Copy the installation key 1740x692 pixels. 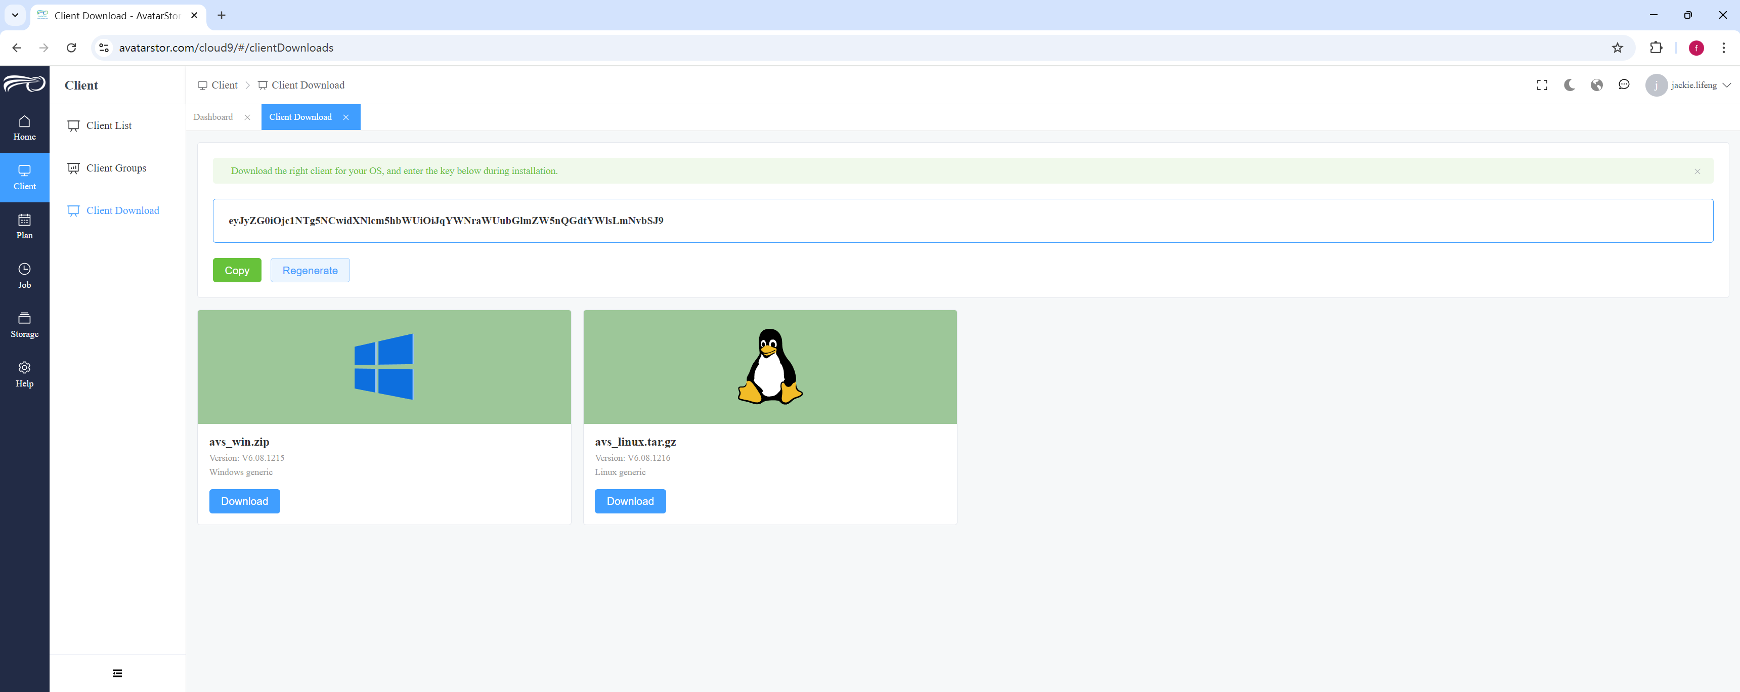pyautogui.click(x=237, y=270)
